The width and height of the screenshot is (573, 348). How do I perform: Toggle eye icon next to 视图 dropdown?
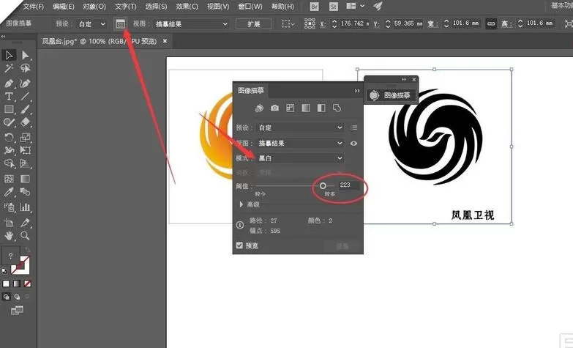coord(353,144)
